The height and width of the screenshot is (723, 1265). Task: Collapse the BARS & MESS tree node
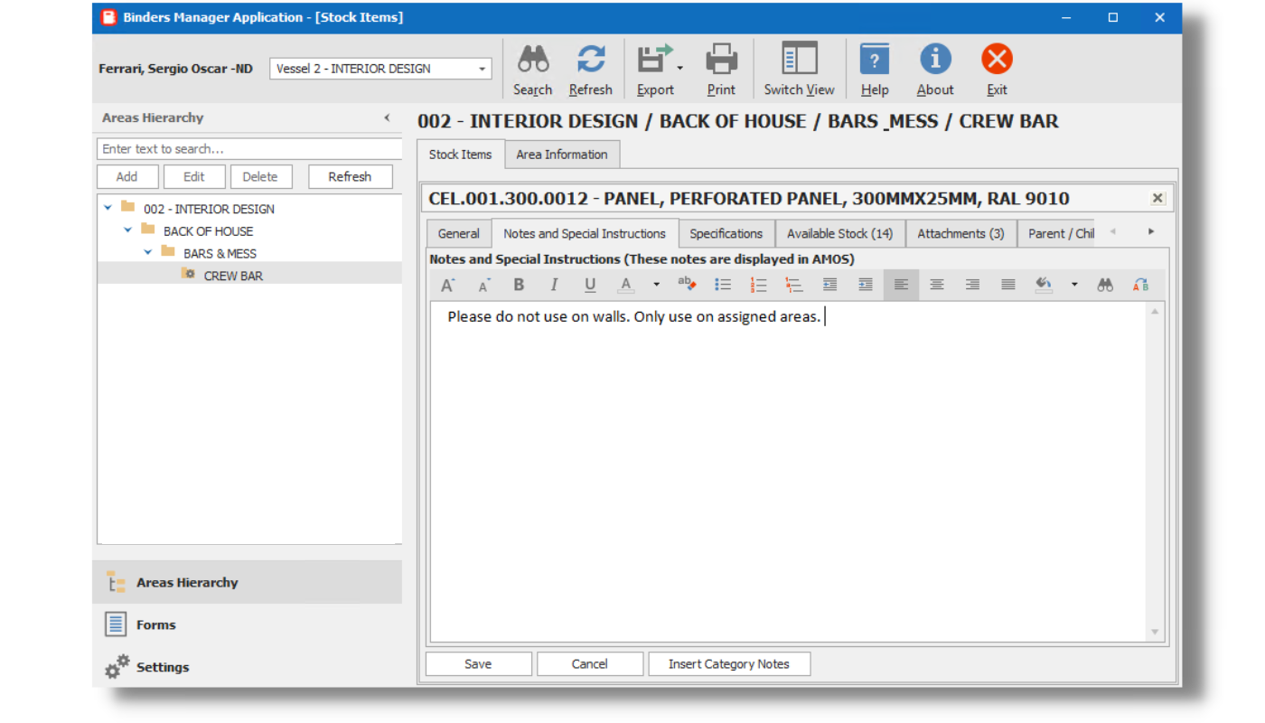(147, 253)
